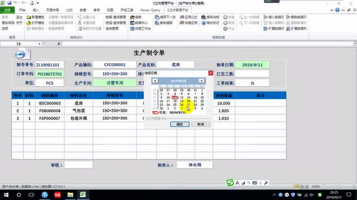Click the 填表 ribbon icon
Viewport: 357px width, 200px height.
pyautogui.click(x=132, y=17)
